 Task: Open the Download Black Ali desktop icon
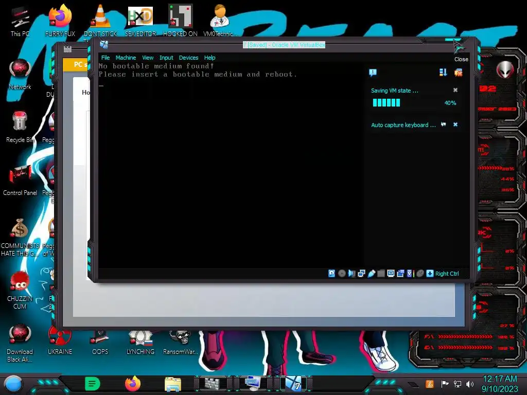point(20,343)
